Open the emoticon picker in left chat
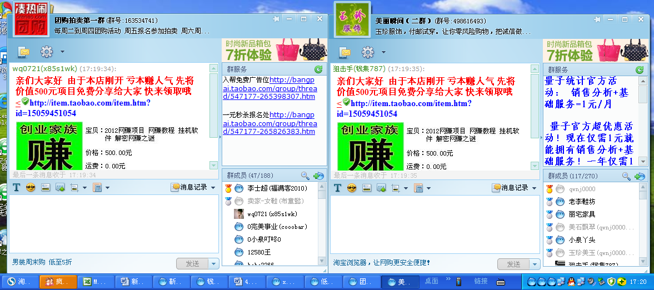Image resolution: width=654 pixels, height=290 pixels. pyautogui.click(x=31, y=188)
